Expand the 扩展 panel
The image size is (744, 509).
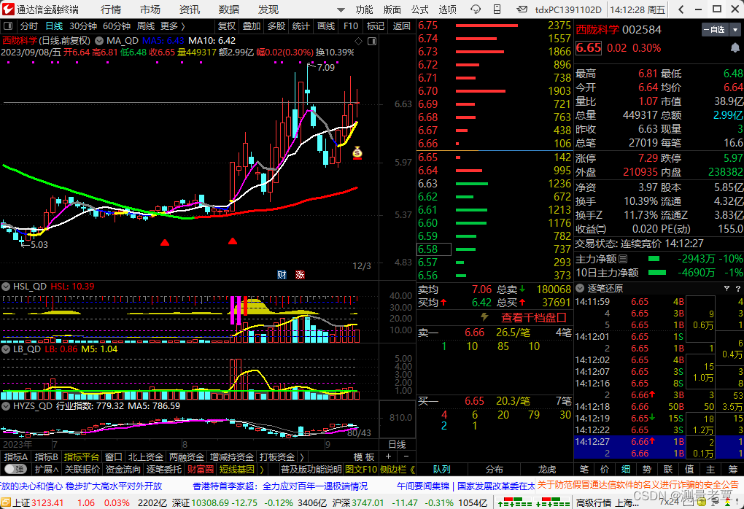point(46,469)
